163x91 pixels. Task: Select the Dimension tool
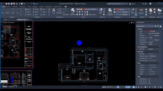pos(59,11)
